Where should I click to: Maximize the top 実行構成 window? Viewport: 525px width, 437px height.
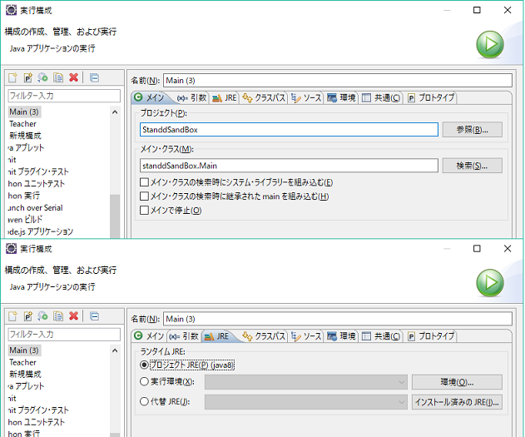(477, 10)
